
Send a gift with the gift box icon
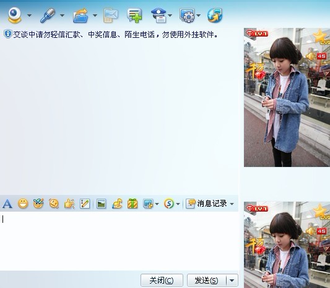[132, 204]
